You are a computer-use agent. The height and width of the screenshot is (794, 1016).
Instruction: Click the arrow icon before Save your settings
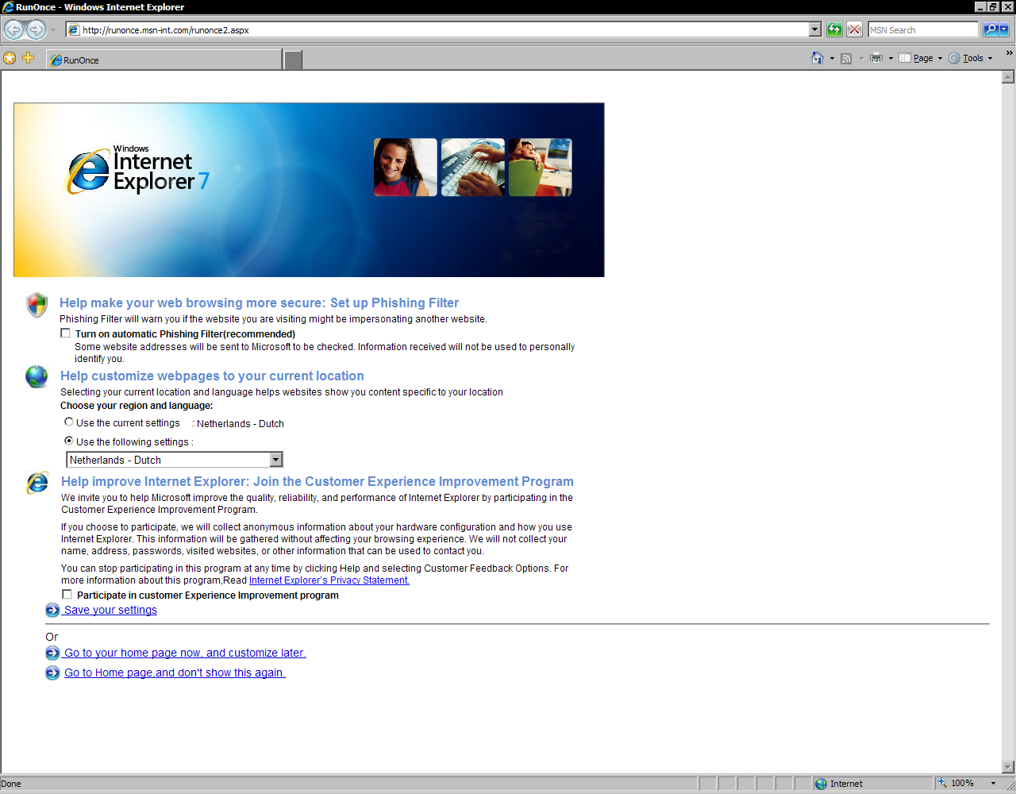[52, 610]
